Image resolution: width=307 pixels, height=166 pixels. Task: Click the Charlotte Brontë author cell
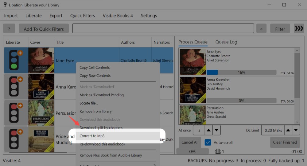click(135, 61)
